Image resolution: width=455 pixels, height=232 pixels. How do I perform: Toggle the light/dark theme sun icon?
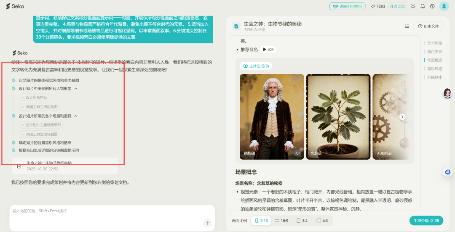point(413,6)
